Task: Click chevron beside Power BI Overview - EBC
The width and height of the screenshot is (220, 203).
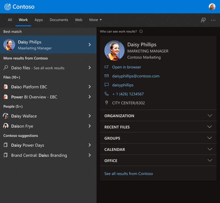Action: pos(90,97)
